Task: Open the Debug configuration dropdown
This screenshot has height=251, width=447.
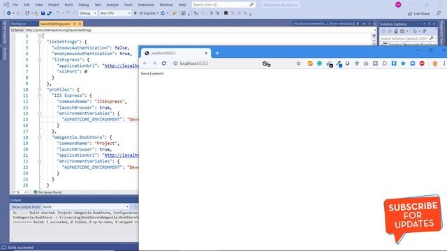Action: coord(88,13)
